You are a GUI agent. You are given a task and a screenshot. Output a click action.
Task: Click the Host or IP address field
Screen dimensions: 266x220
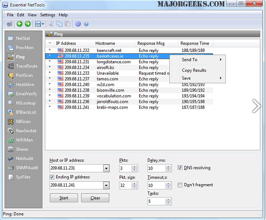pyautogui.click(x=77, y=169)
